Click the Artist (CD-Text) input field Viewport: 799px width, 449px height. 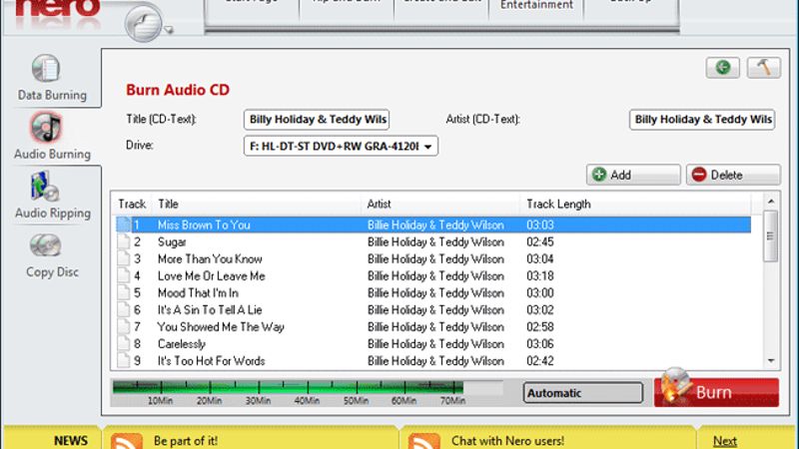pyautogui.click(x=702, y=120)
